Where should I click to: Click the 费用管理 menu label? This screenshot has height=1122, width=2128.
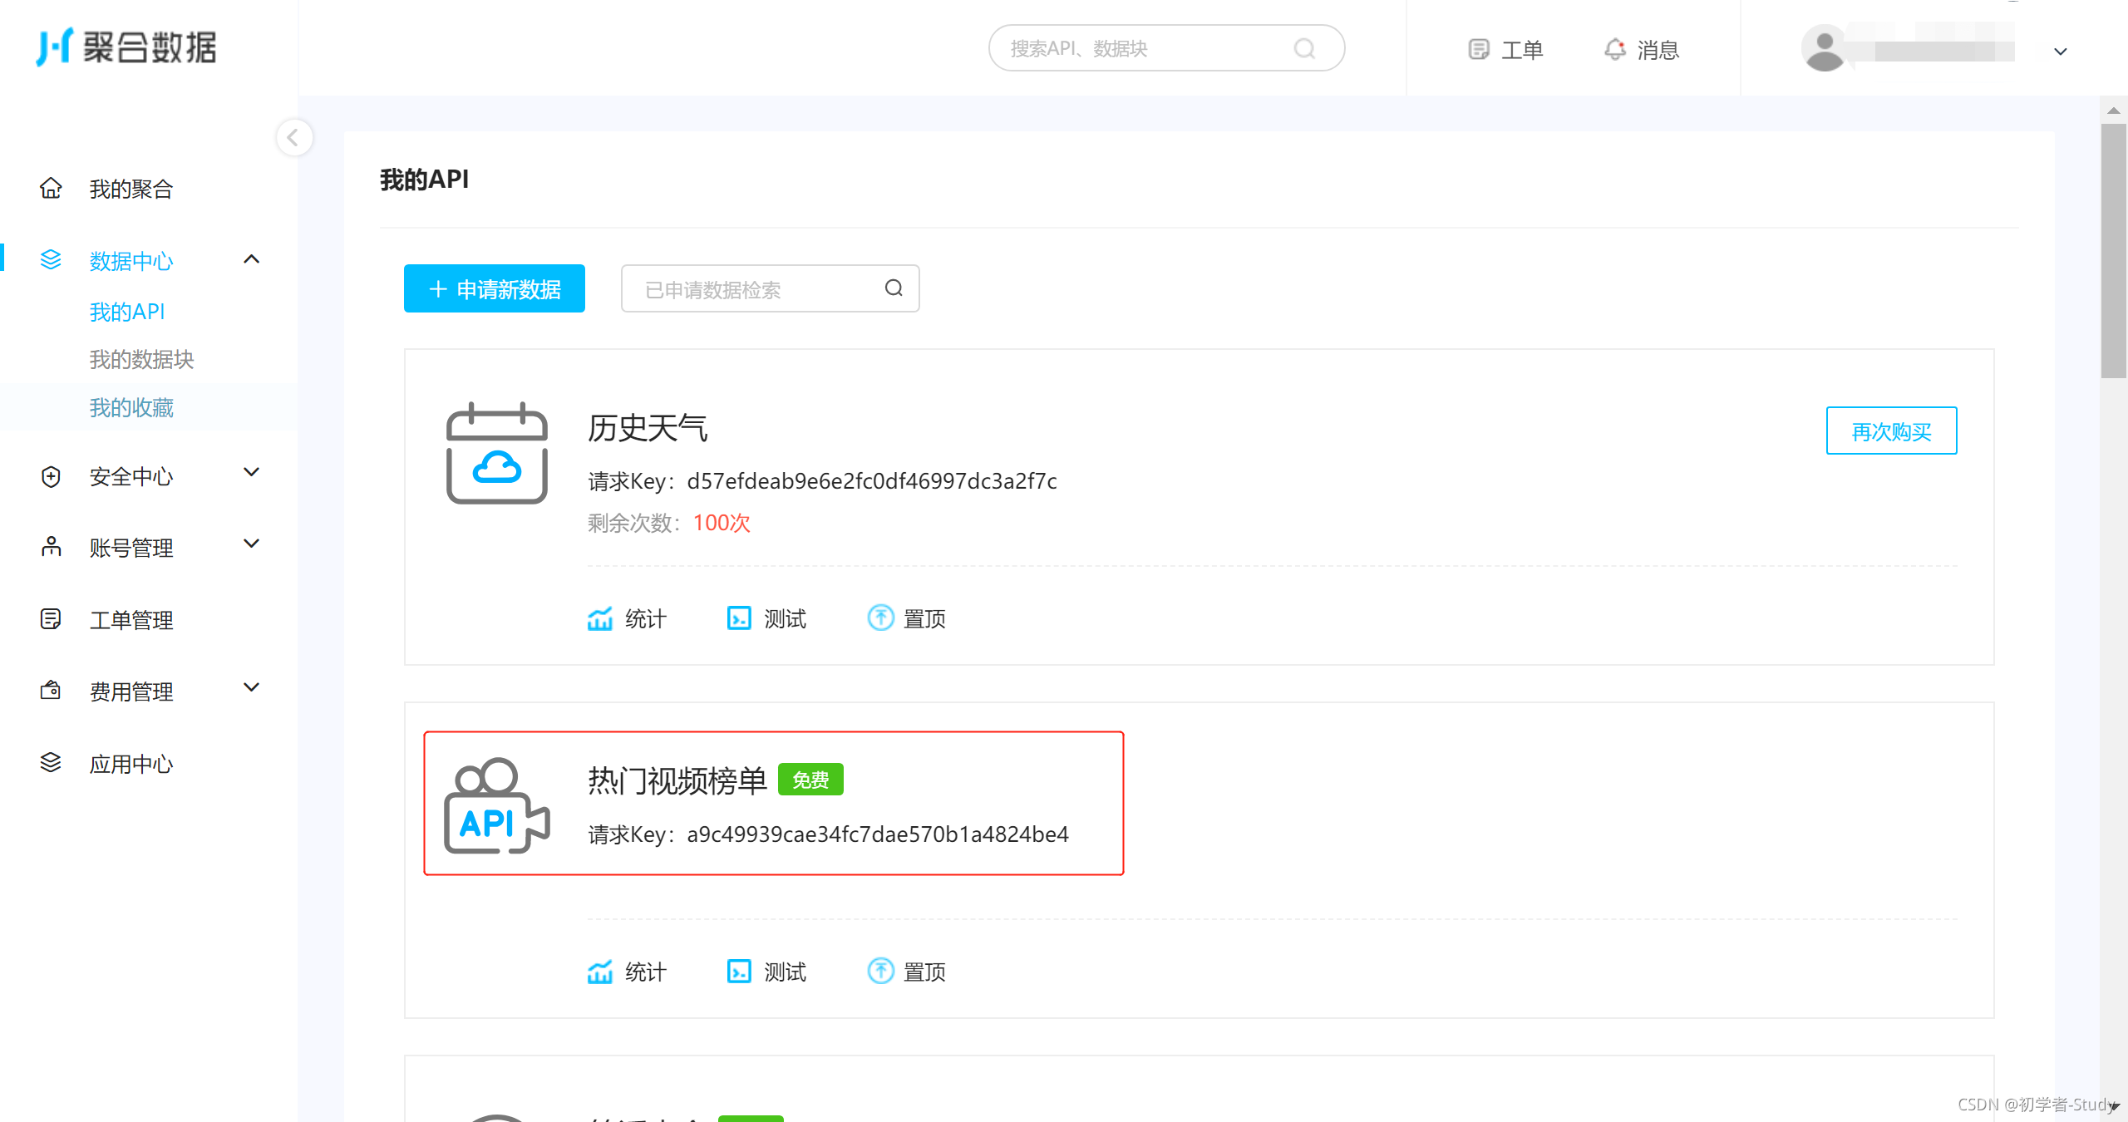point(131,691)
